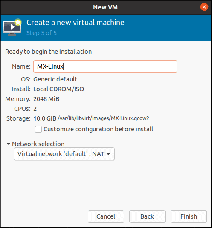Click the Network selection label

38,144
